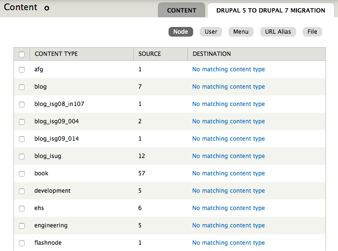This screenshot has width=338, height=251.
Task: Click the blog content type name
Action: [x=41, y=87]
